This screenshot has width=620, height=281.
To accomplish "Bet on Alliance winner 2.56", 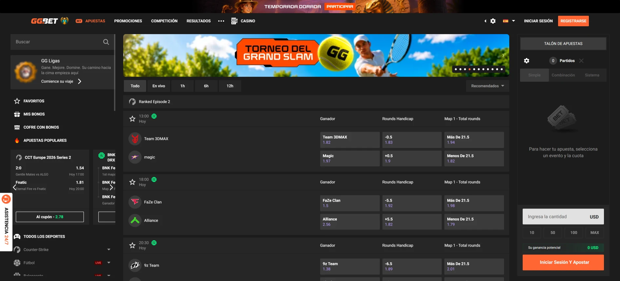I will pos(350,222).
